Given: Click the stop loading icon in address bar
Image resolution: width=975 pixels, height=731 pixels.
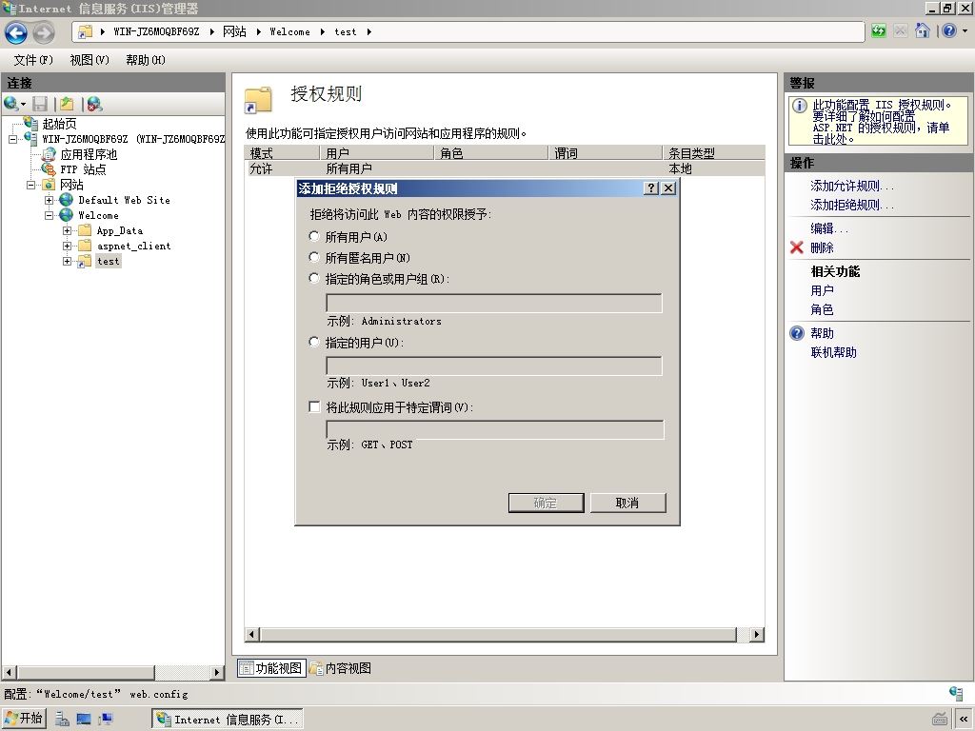Looking at the screenshot, I should 901,31.
